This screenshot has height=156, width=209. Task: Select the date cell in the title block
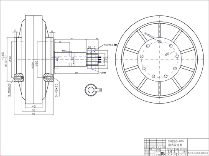tap(163, 154)
